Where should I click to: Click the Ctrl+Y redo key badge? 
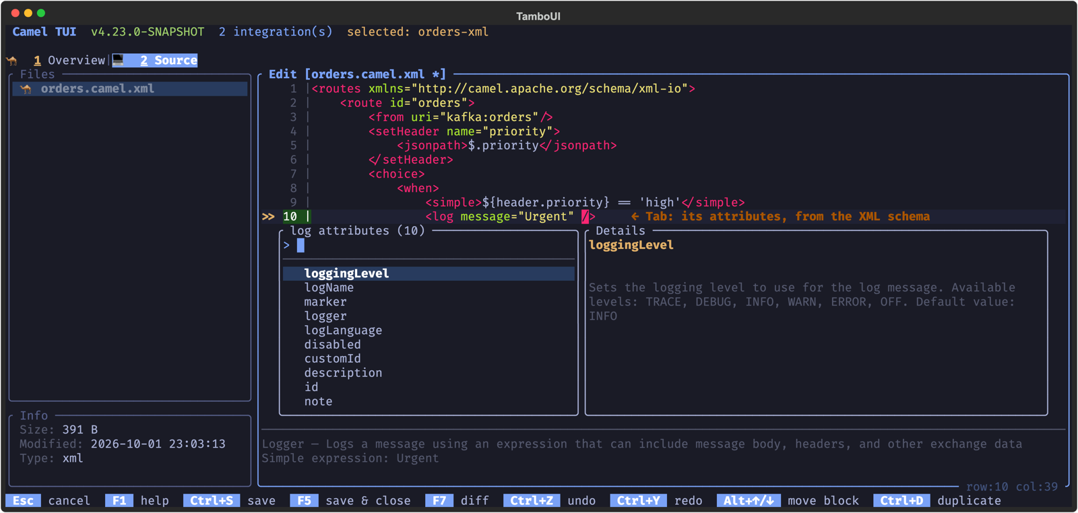(x=638, y=501)
